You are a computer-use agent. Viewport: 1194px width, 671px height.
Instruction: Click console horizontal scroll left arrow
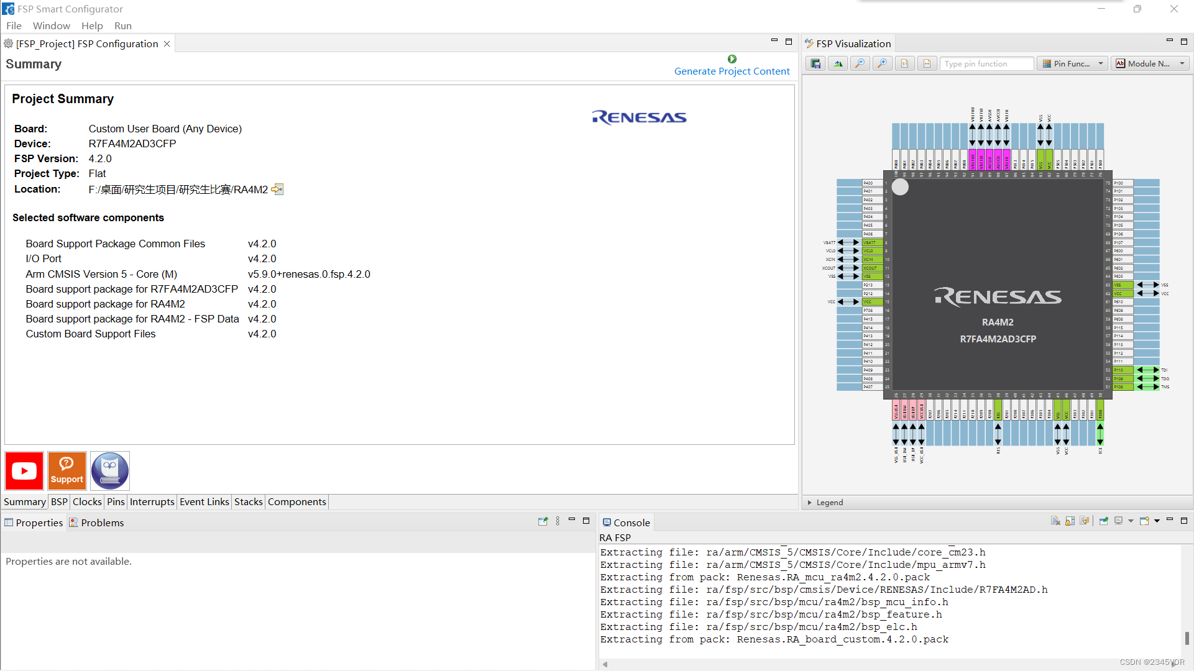605,664
